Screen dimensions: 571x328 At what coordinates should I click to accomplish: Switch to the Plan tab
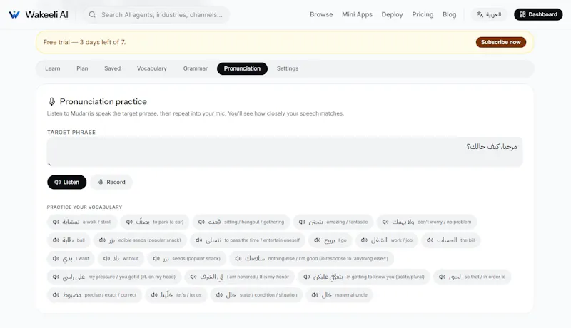[x=82, y=68]
